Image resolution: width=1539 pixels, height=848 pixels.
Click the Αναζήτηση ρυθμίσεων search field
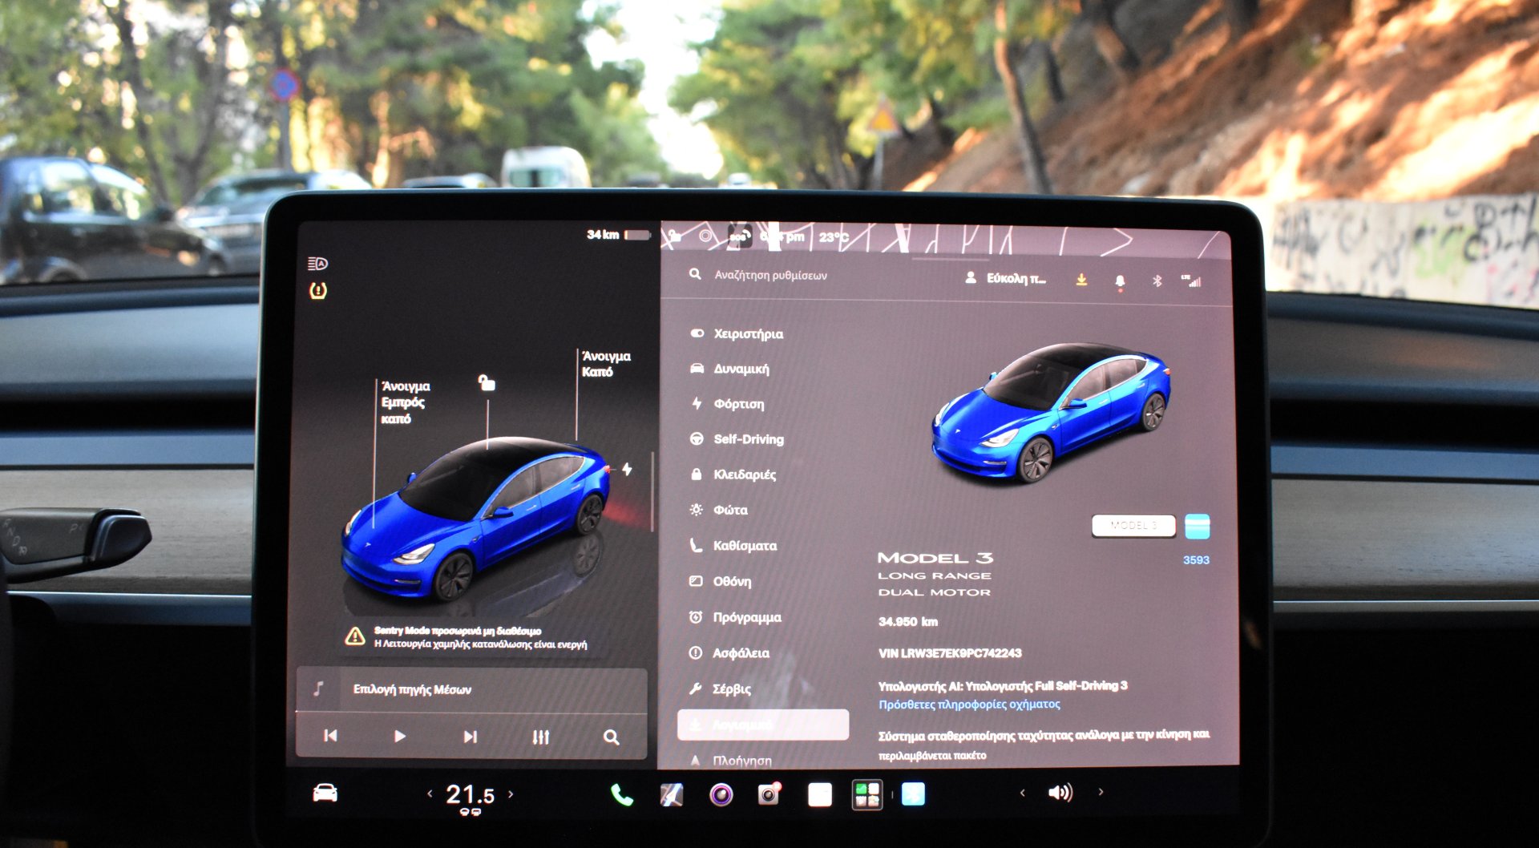(x=770, y=275)
